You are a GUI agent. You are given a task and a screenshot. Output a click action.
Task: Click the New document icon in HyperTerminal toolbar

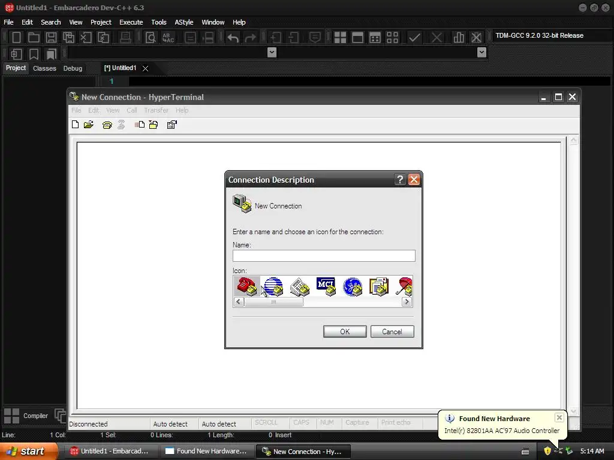[x=75, y=125]
